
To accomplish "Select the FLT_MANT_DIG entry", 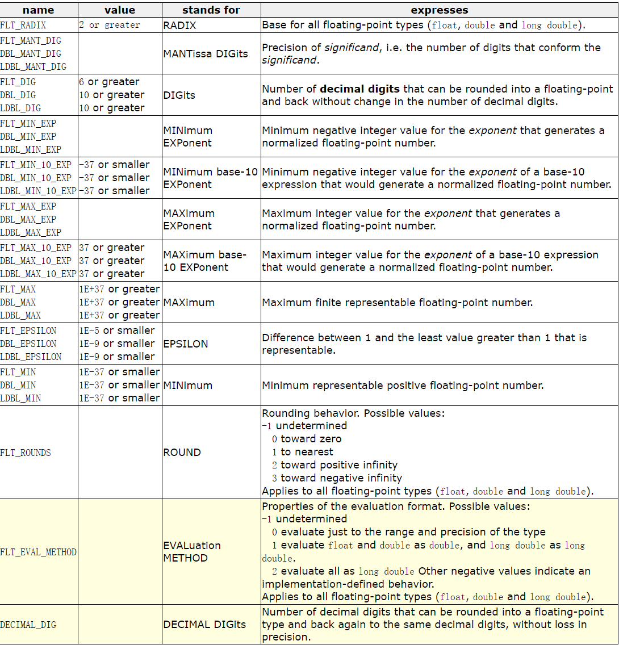I will [31, 40].
